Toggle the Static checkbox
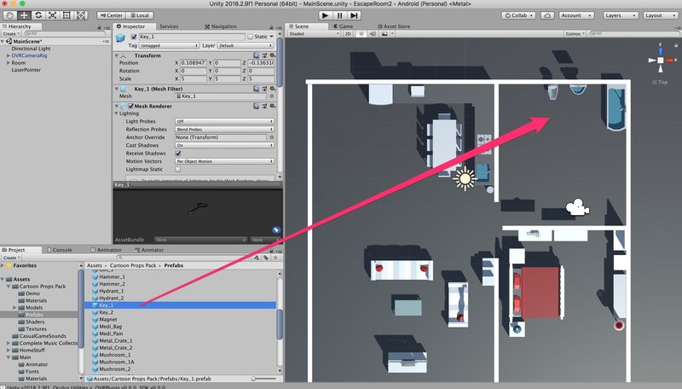682x389 pixels. 250,37
